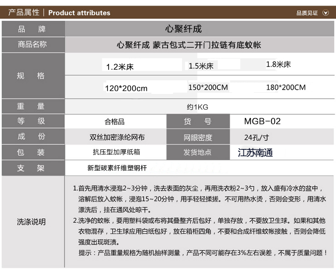Click the 180*200CM dimension cell
Screen dimensions: 336x275
286,88
